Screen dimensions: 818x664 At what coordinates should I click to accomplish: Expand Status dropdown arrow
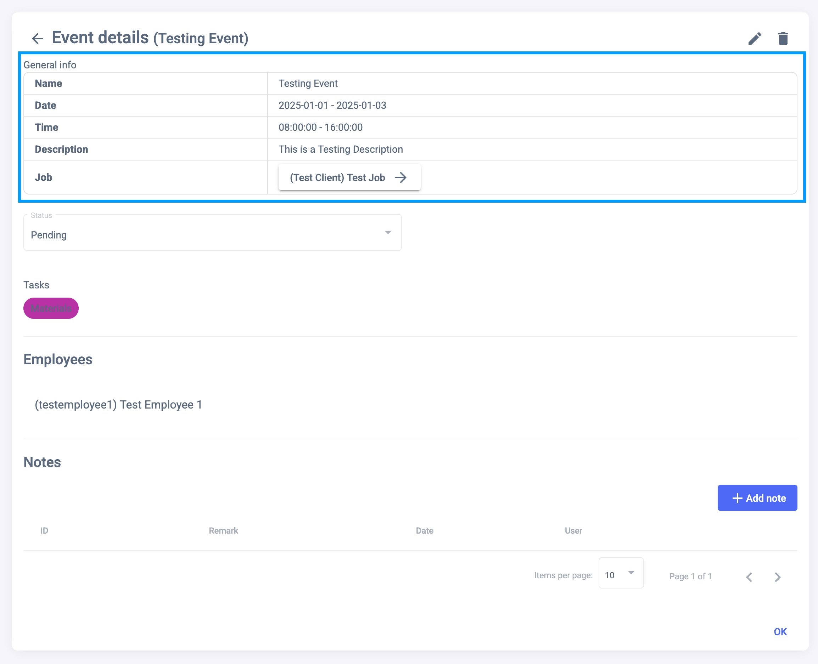[x=388, y=232]
